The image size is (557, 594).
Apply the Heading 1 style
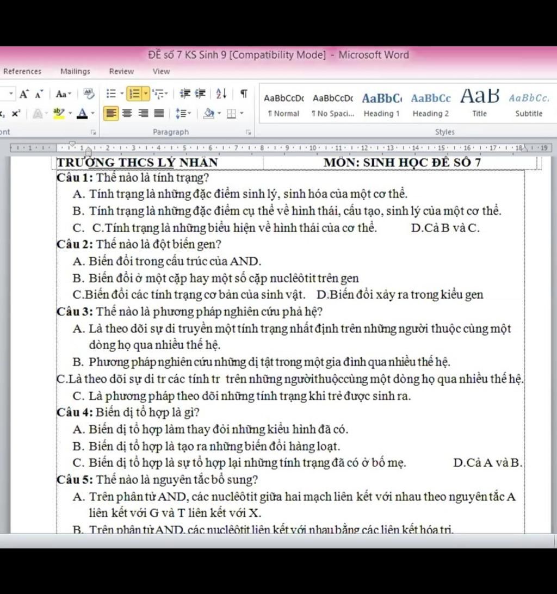pos(381,104)
